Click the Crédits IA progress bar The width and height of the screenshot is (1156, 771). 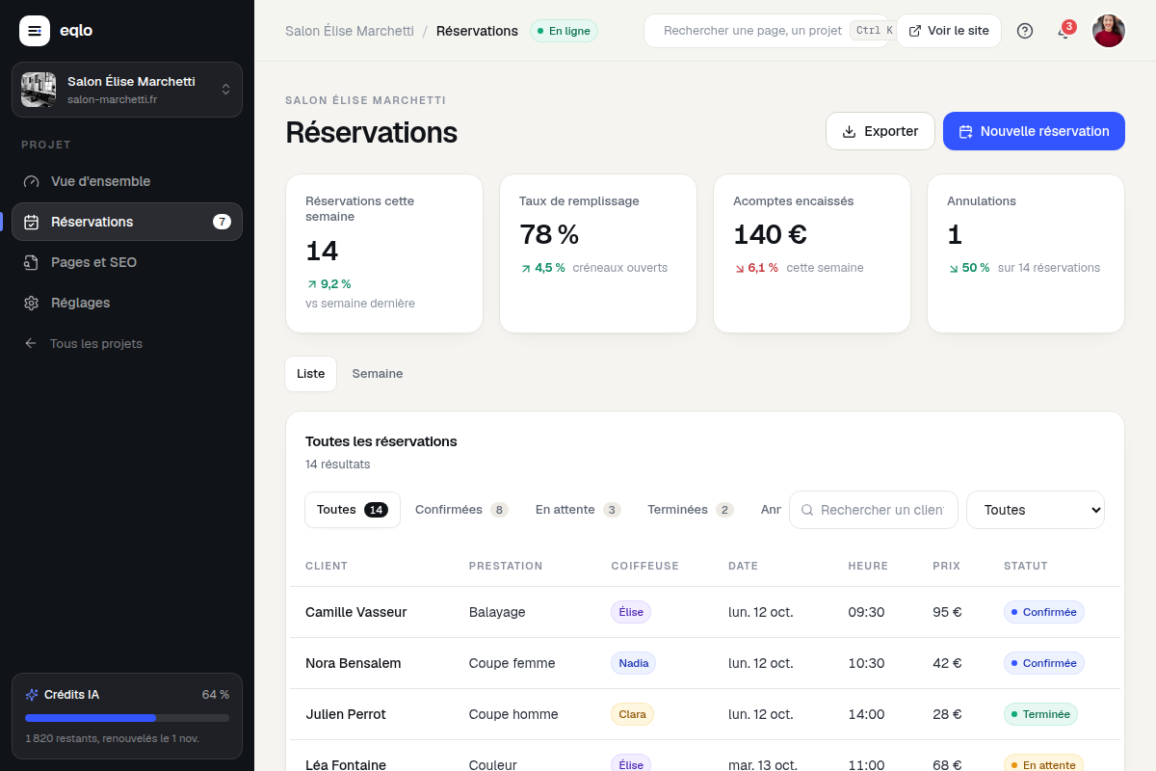click(x=127, y=718)
